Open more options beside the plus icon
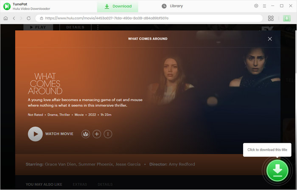The image size is (297, 190). click(108, 134)
